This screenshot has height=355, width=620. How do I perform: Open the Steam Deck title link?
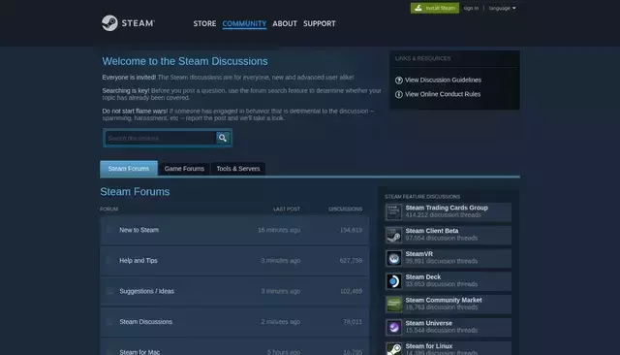point(423,277)
